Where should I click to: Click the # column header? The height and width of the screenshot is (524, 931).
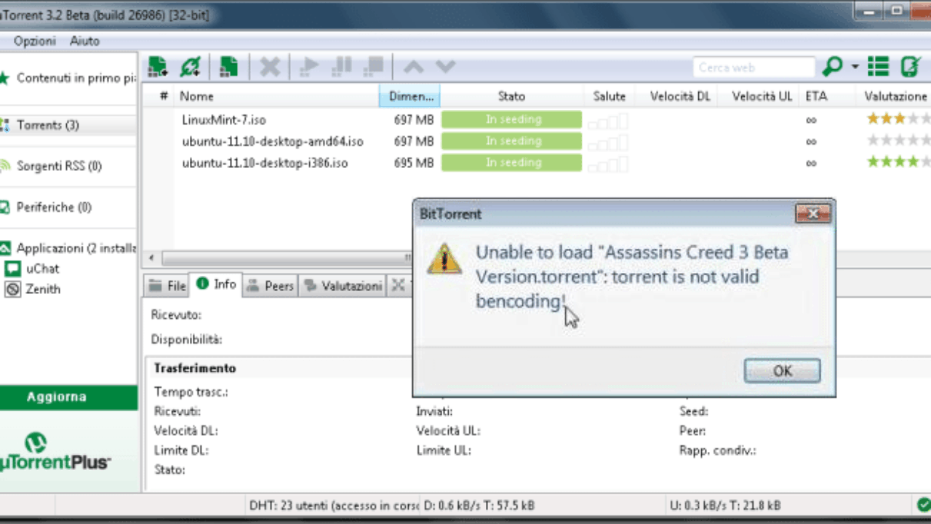click(x=164, y=96)
